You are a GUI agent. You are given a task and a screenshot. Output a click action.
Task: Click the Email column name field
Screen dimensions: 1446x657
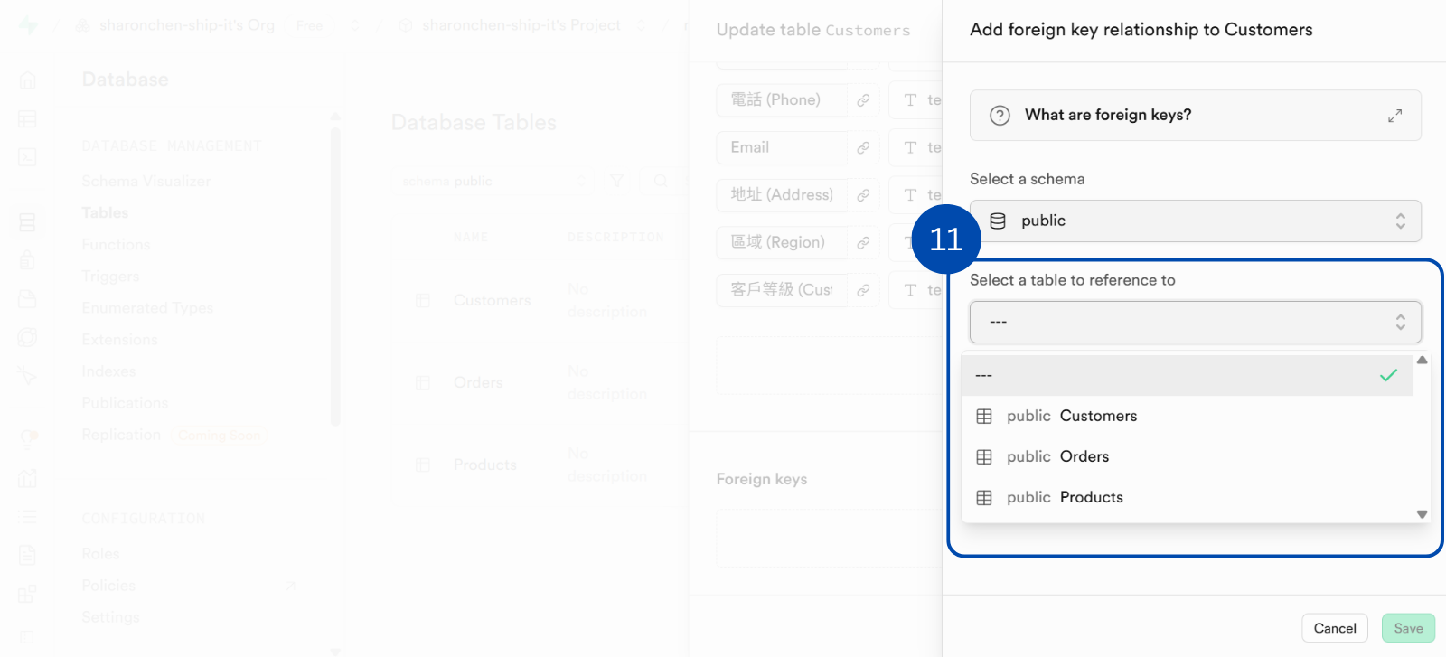pos(782,147)
